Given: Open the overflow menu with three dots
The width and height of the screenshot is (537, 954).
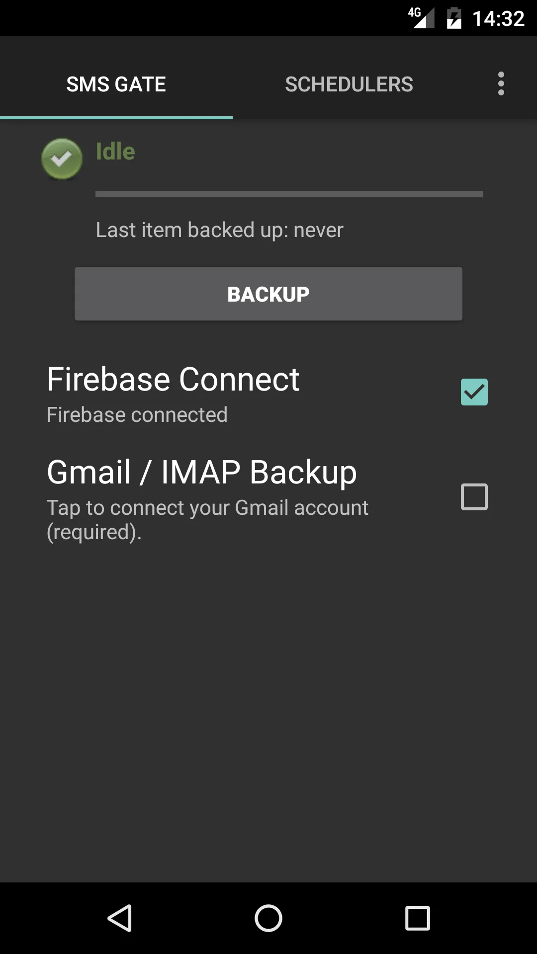Looking at the screenshot, I should (501, 84).
